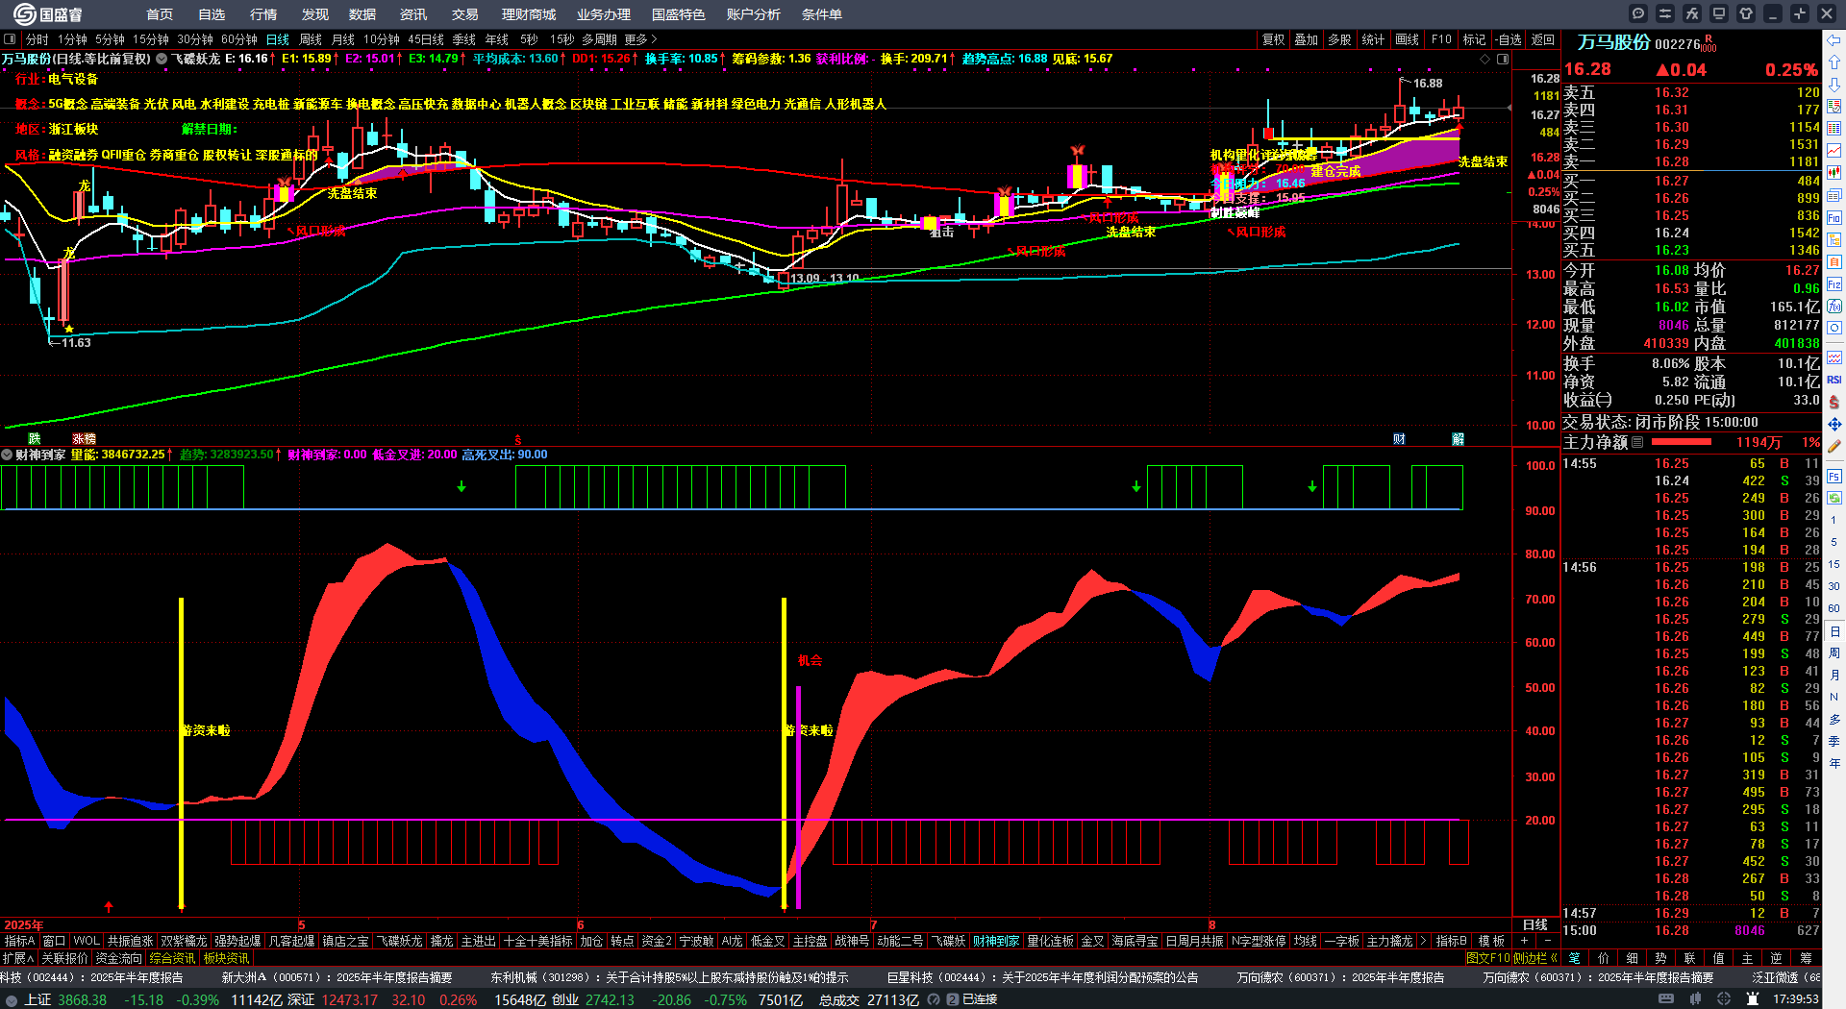This screenshot has height=1009, width=1846.
Task: Toggle the square panel icon above price axis
Action: click(x=1503, y=59)
